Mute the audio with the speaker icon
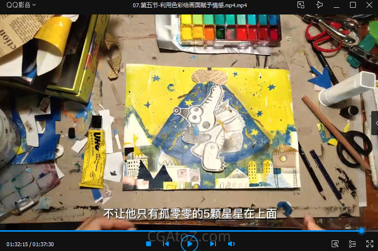The image size is (378, 251). (231, 244)
